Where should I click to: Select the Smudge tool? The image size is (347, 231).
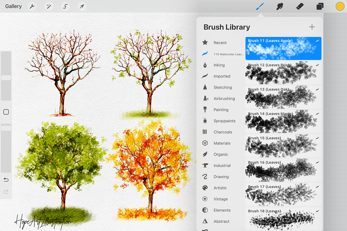coord(280,6)
